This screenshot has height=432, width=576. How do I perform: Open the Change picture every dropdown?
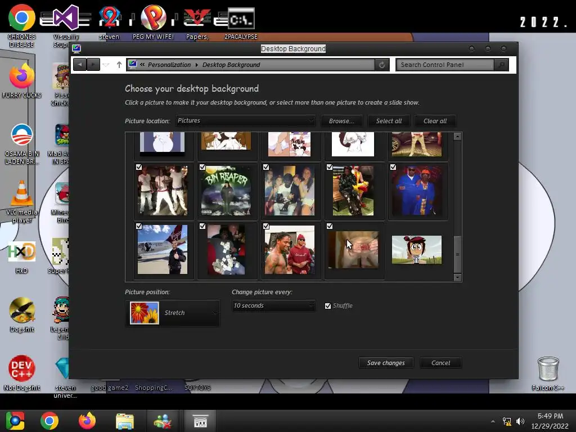pos(274,305)
